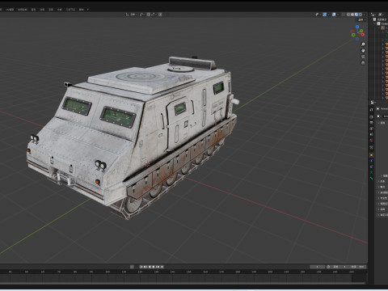Click the blue Z axis on navigation gizmo
Image resolution: width=388 pixels, height=291 pixels.
357,27
